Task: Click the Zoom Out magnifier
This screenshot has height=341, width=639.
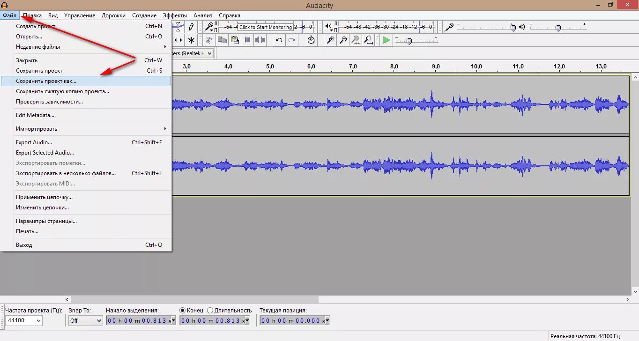Action: tap(343, 40)
